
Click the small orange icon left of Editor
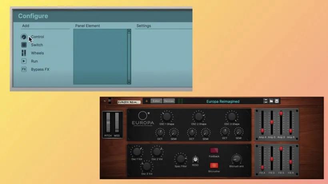[147, 101]
